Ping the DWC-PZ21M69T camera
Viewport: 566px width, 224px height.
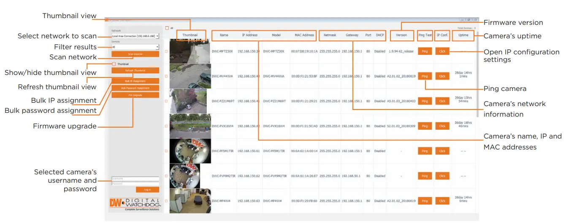pyautogui.click(x=425, y=101)
